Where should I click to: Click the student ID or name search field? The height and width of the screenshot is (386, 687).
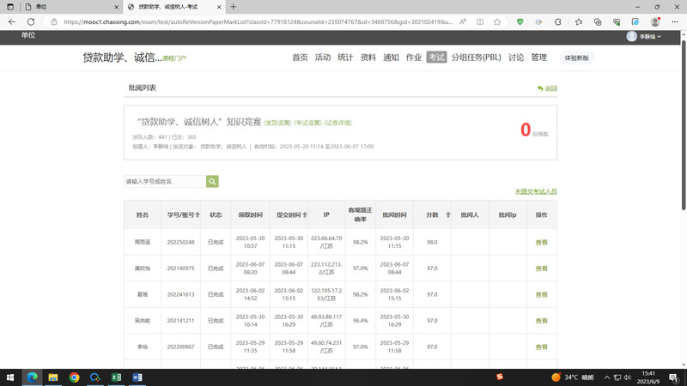pyautogui.click(x=164, y=181)
